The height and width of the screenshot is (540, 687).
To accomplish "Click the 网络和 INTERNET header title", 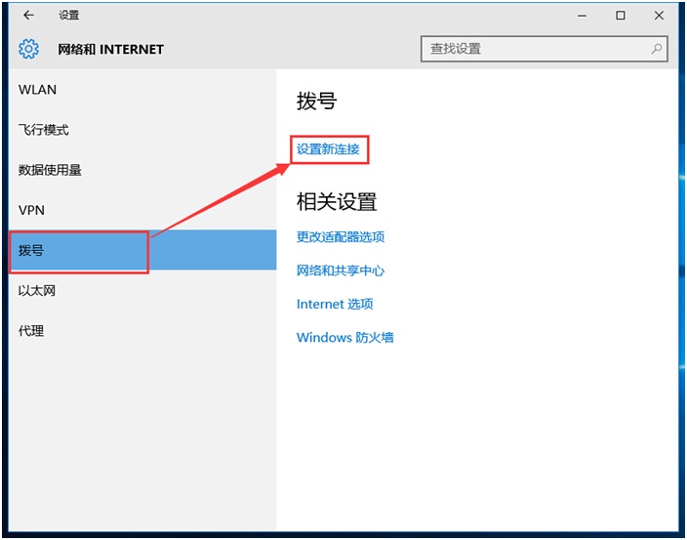I will [110, 49].
